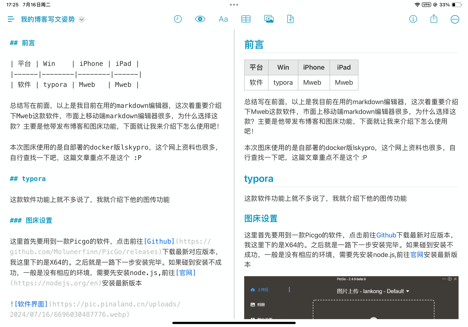Tap the three-dot multitasking indicator
This screenshot has height=327, width=468.
[234, 5]
